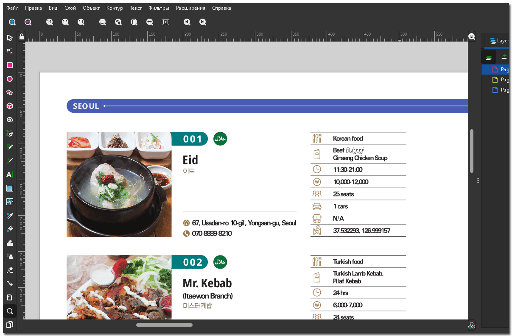512x336 pixels.
Task: Click the three-dot panel handle
Action: (478, 180)
